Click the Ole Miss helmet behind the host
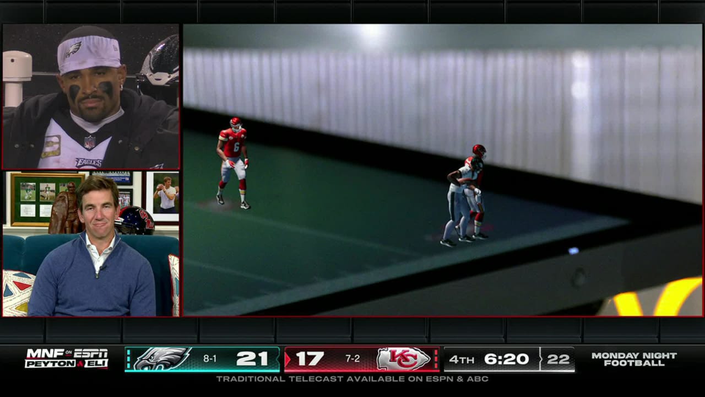The width and height of the screenshot is (705, 397). click(x=134, y=221)
